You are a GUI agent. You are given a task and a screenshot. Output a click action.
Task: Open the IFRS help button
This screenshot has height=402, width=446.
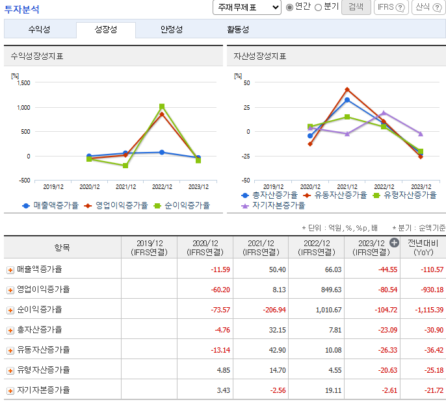pos(391,6)
